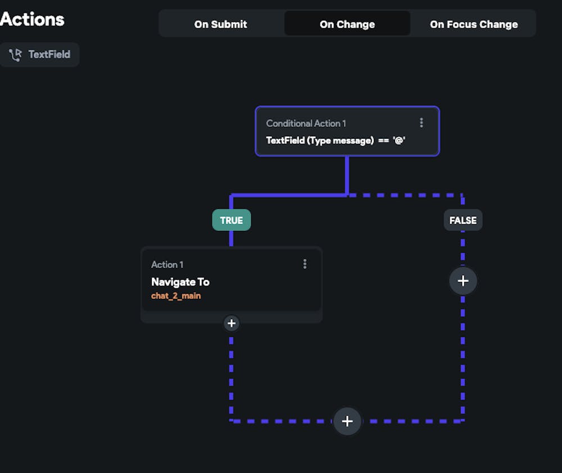Click the Actions panel heading
The width and height of the screenshot is (562, 473).
(x=32, y=20)
